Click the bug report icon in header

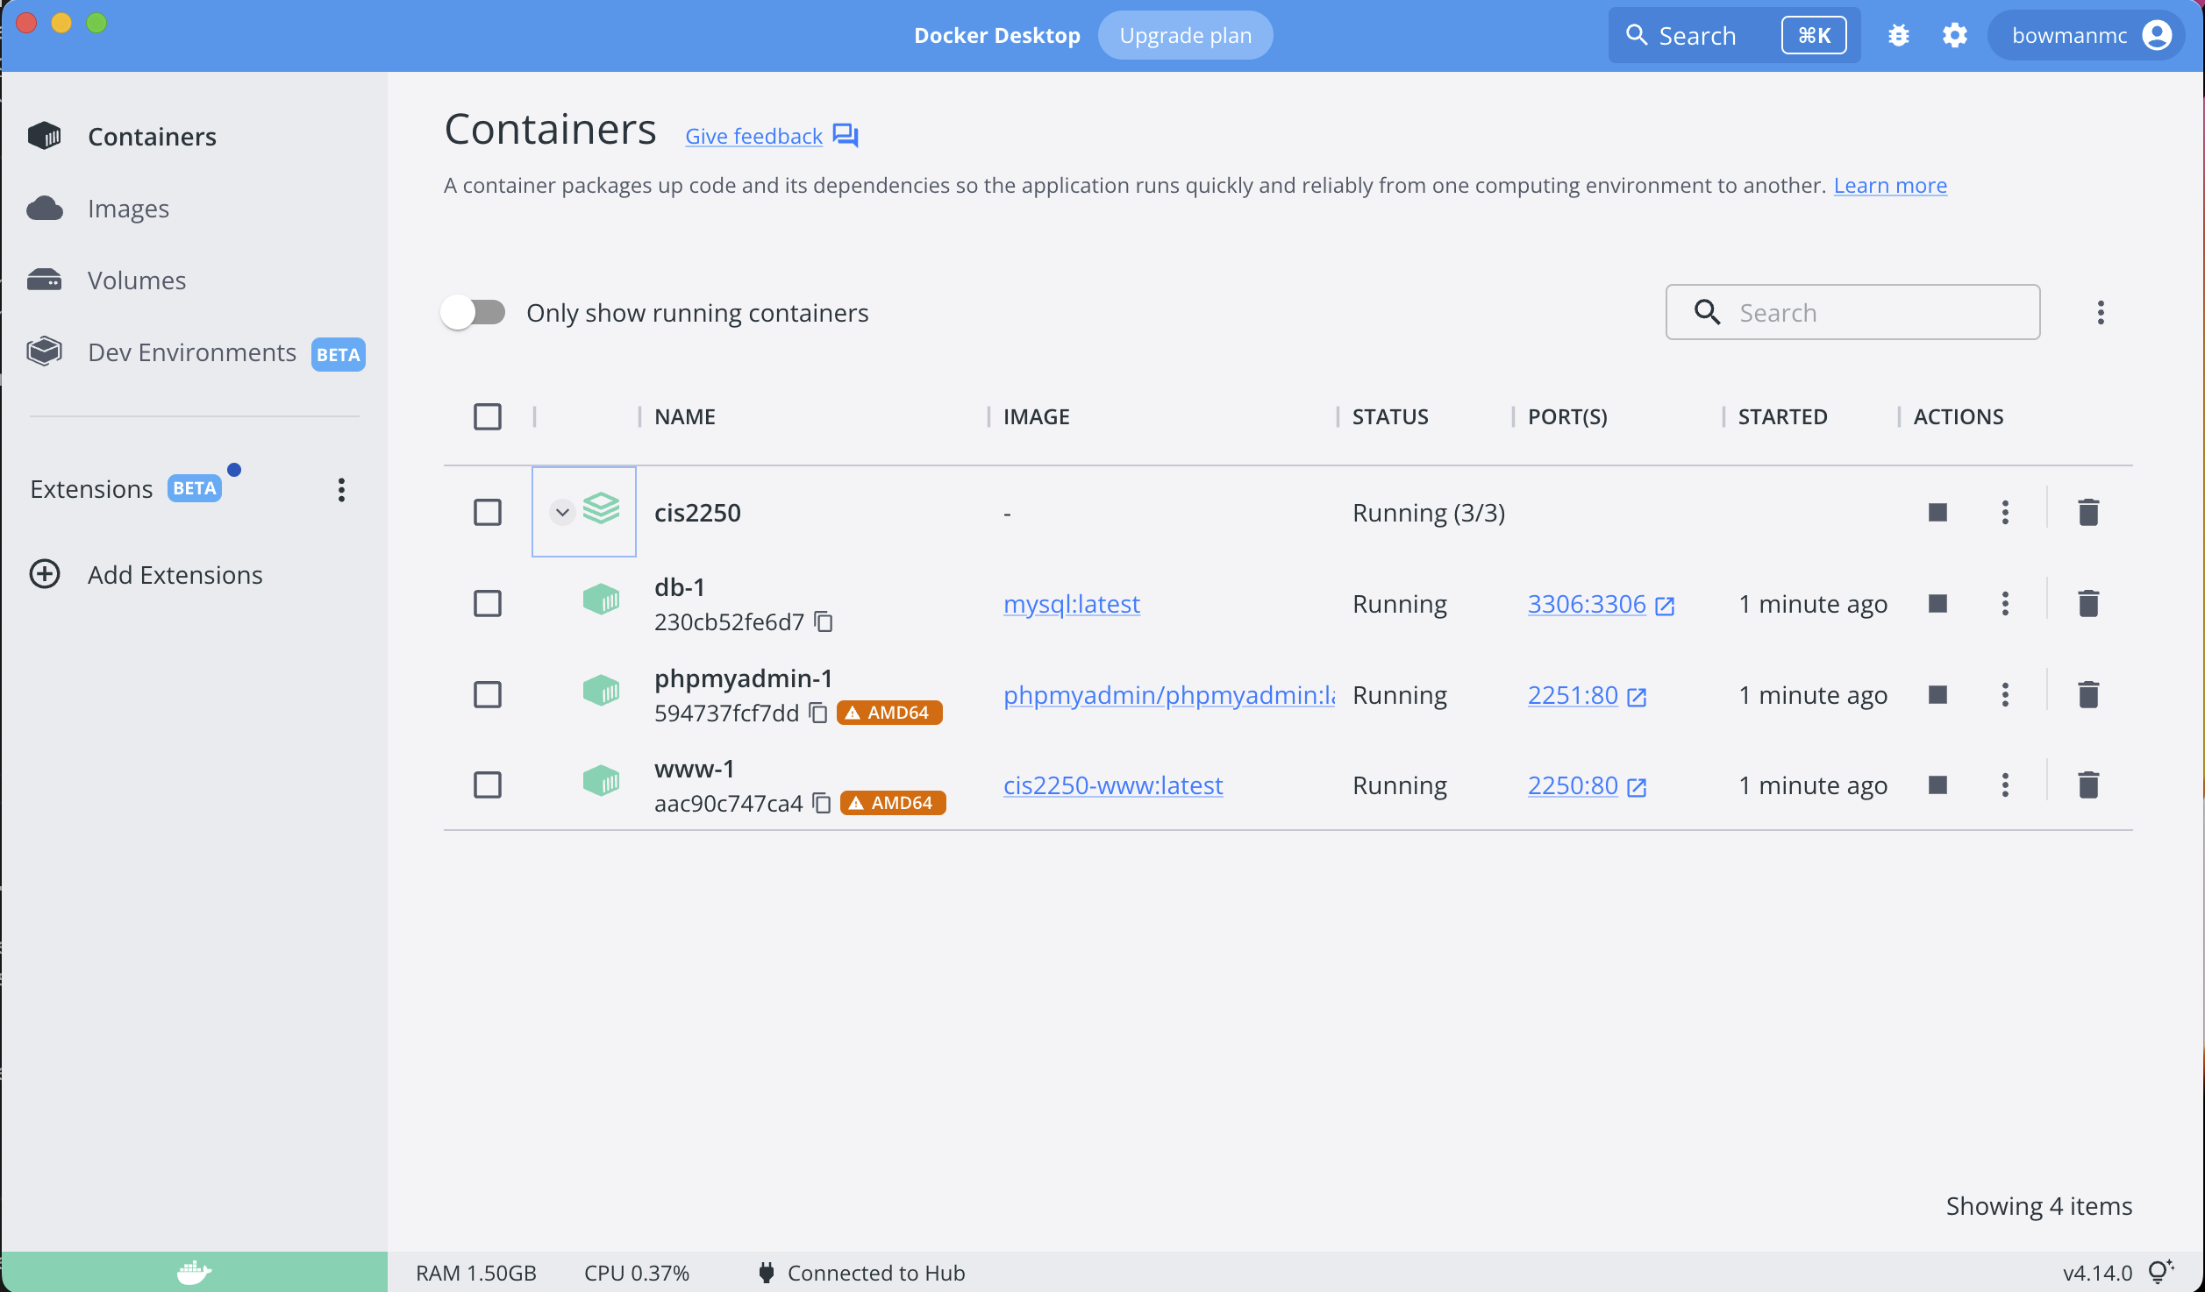tap(1898, 36)
